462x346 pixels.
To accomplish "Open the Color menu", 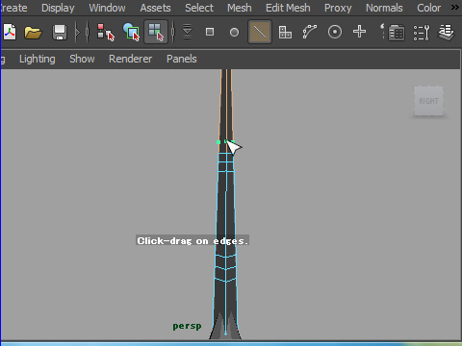I will coord(428,8).
